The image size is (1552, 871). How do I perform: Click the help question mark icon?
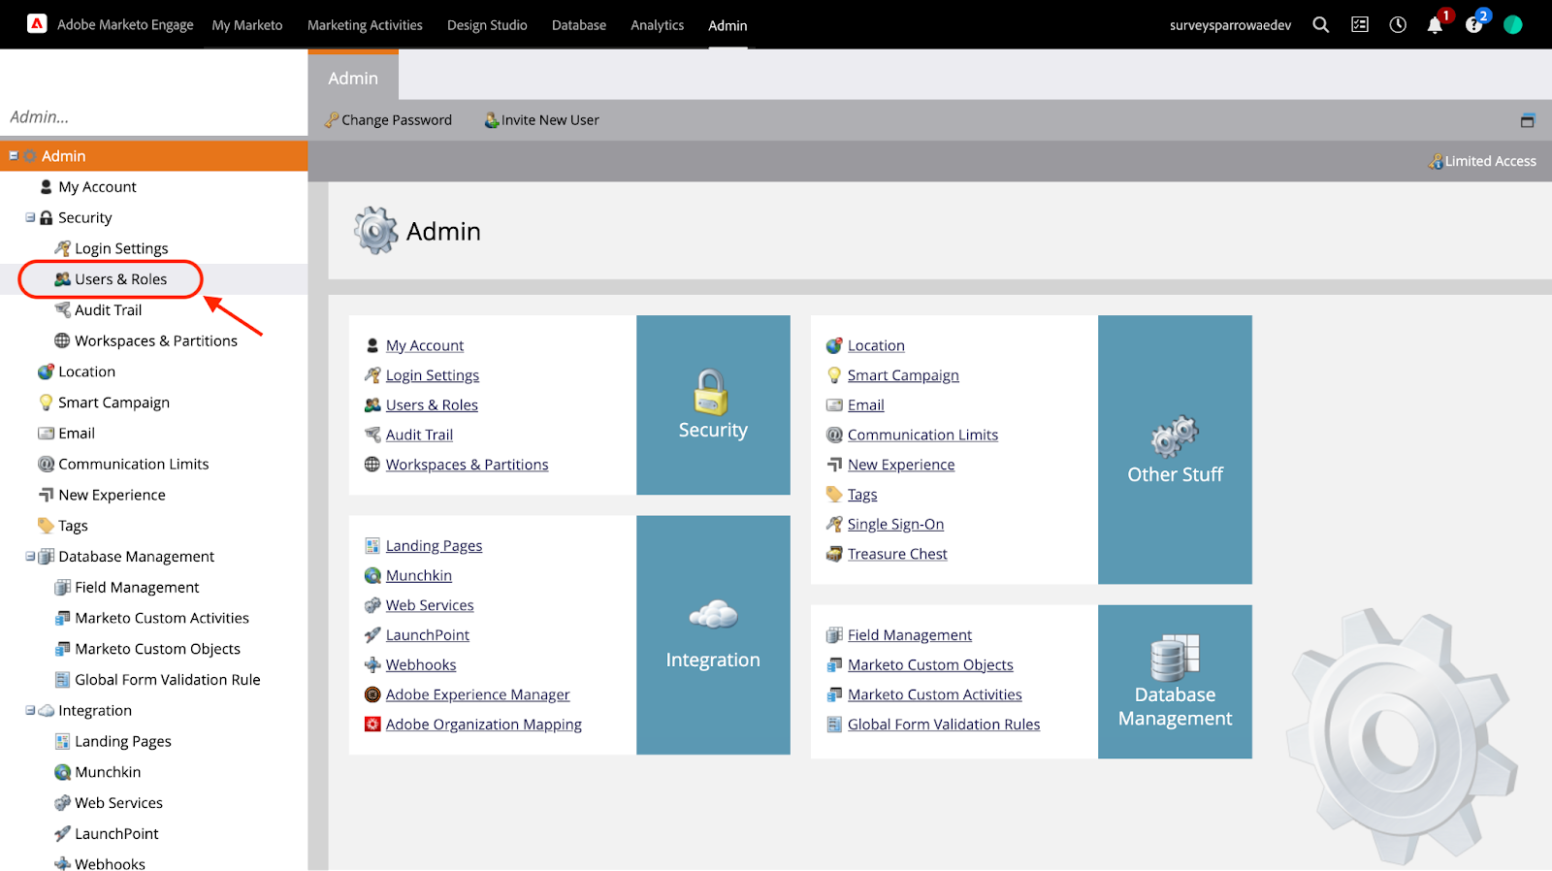click(x=1473, y=25)
